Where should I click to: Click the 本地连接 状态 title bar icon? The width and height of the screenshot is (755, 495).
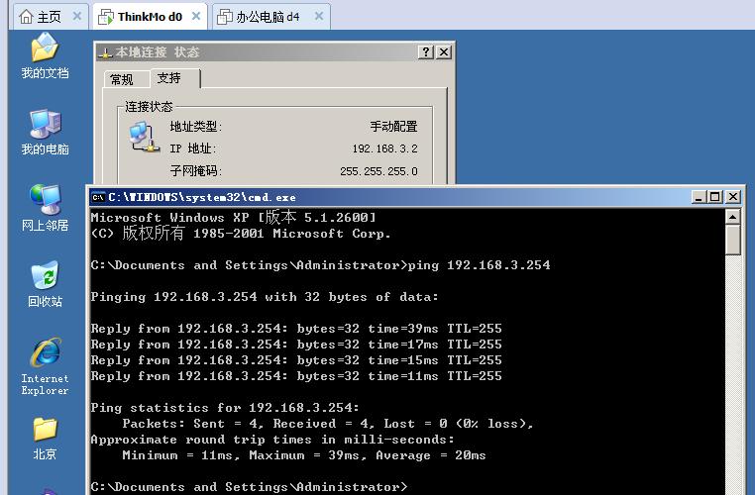tap(105, 52)
